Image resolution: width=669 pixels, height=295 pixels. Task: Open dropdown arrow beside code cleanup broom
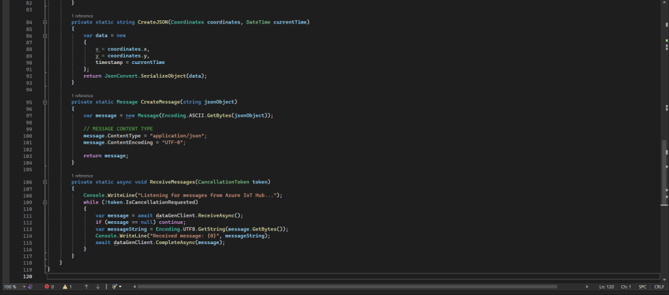[120, 287]
